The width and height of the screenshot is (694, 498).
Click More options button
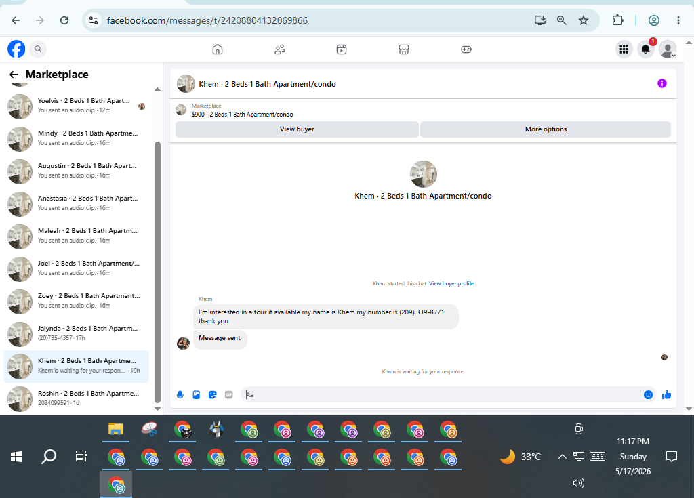546,129
